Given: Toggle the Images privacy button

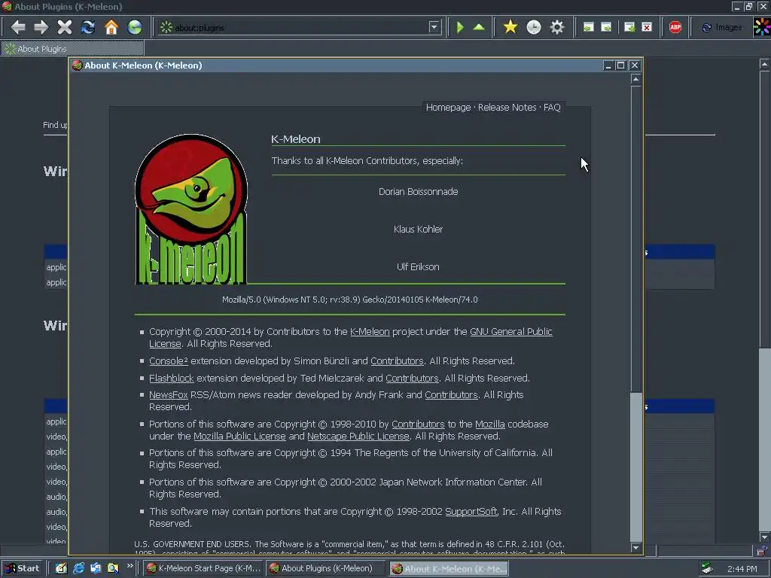Looking at the screenshot, I should 721,28.
